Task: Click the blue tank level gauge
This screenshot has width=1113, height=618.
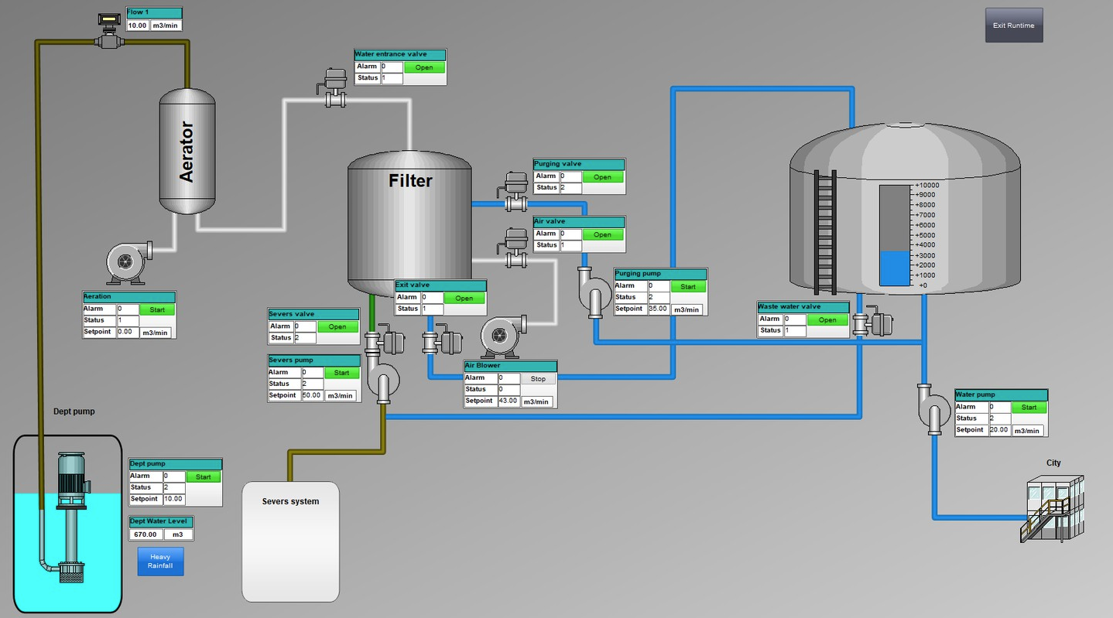Action: 896,235
